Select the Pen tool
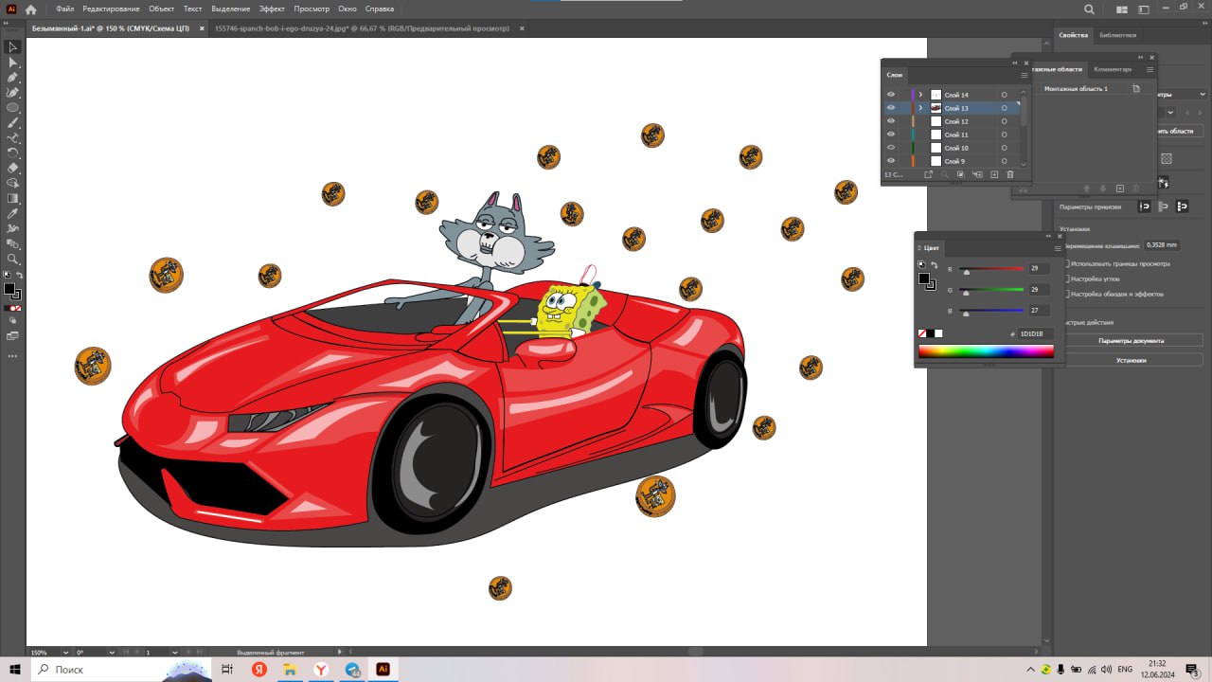1212x682 pixels. [x=13, y=77]
